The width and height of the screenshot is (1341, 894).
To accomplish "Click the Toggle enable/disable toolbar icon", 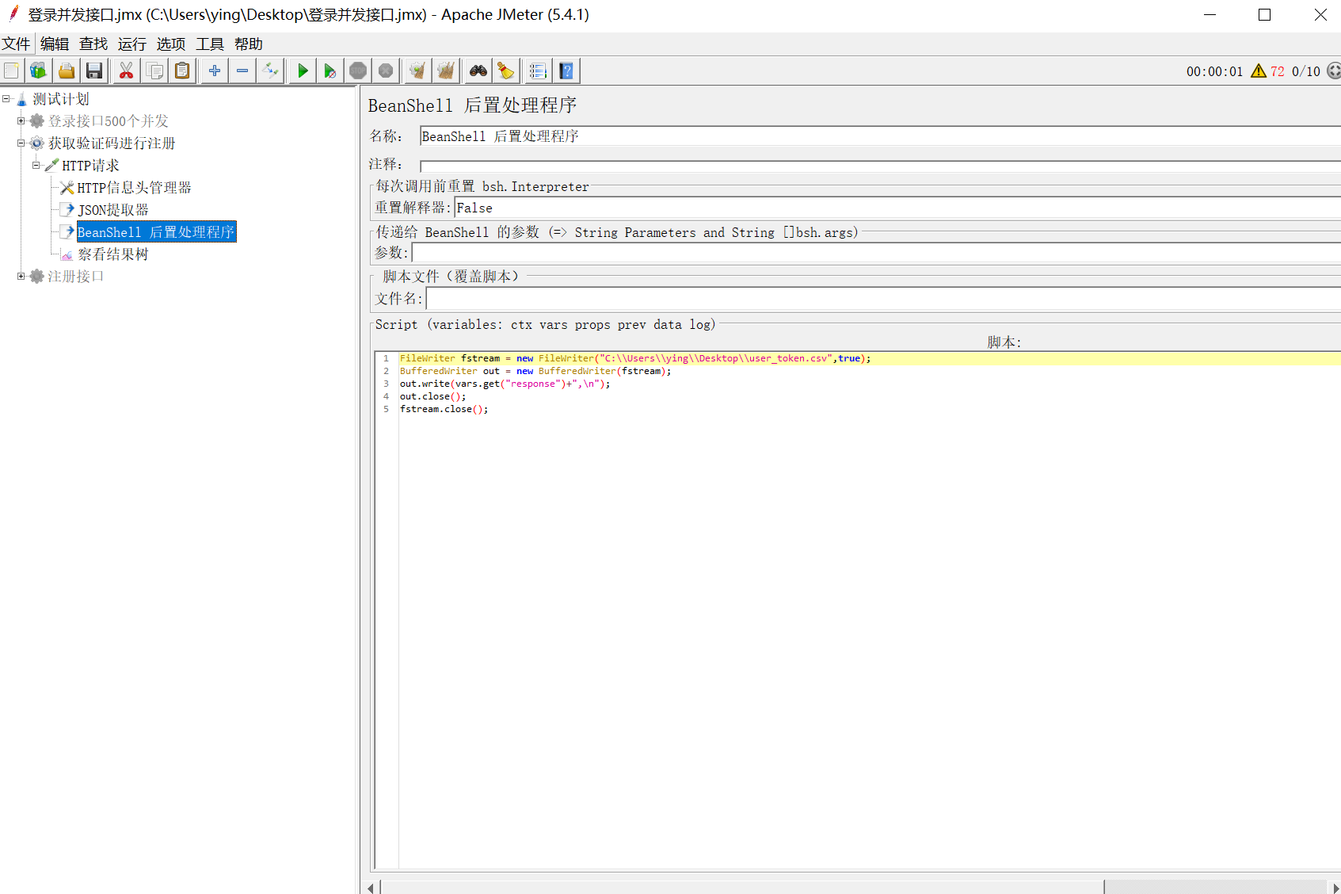I will [270, 71].
